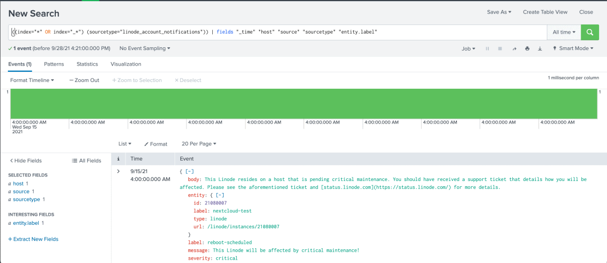Export results with the download icon

(540, 49)
